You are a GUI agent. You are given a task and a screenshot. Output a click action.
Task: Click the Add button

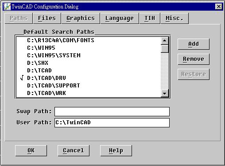click(x=194, y=44)
